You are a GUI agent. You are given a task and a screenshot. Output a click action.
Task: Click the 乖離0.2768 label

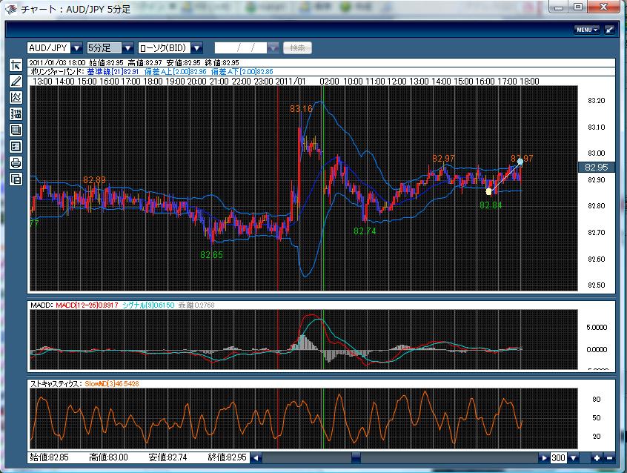coord(196,305)
